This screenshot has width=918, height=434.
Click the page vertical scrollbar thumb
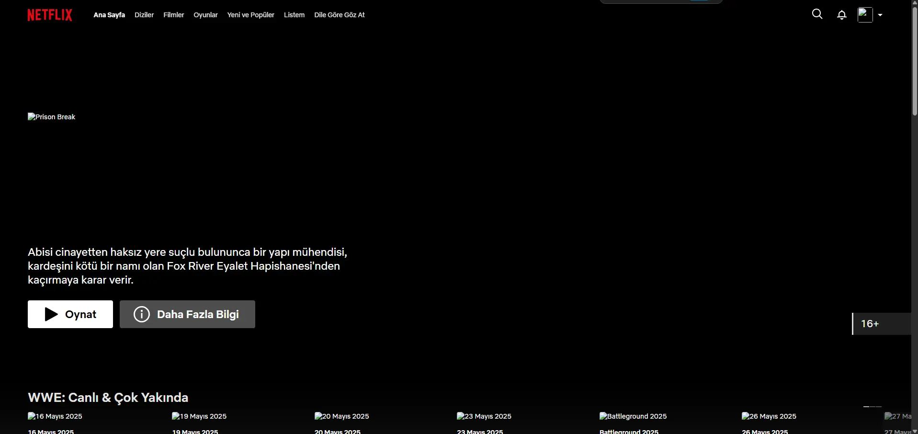pyautogui.click(x=915, y=61)
